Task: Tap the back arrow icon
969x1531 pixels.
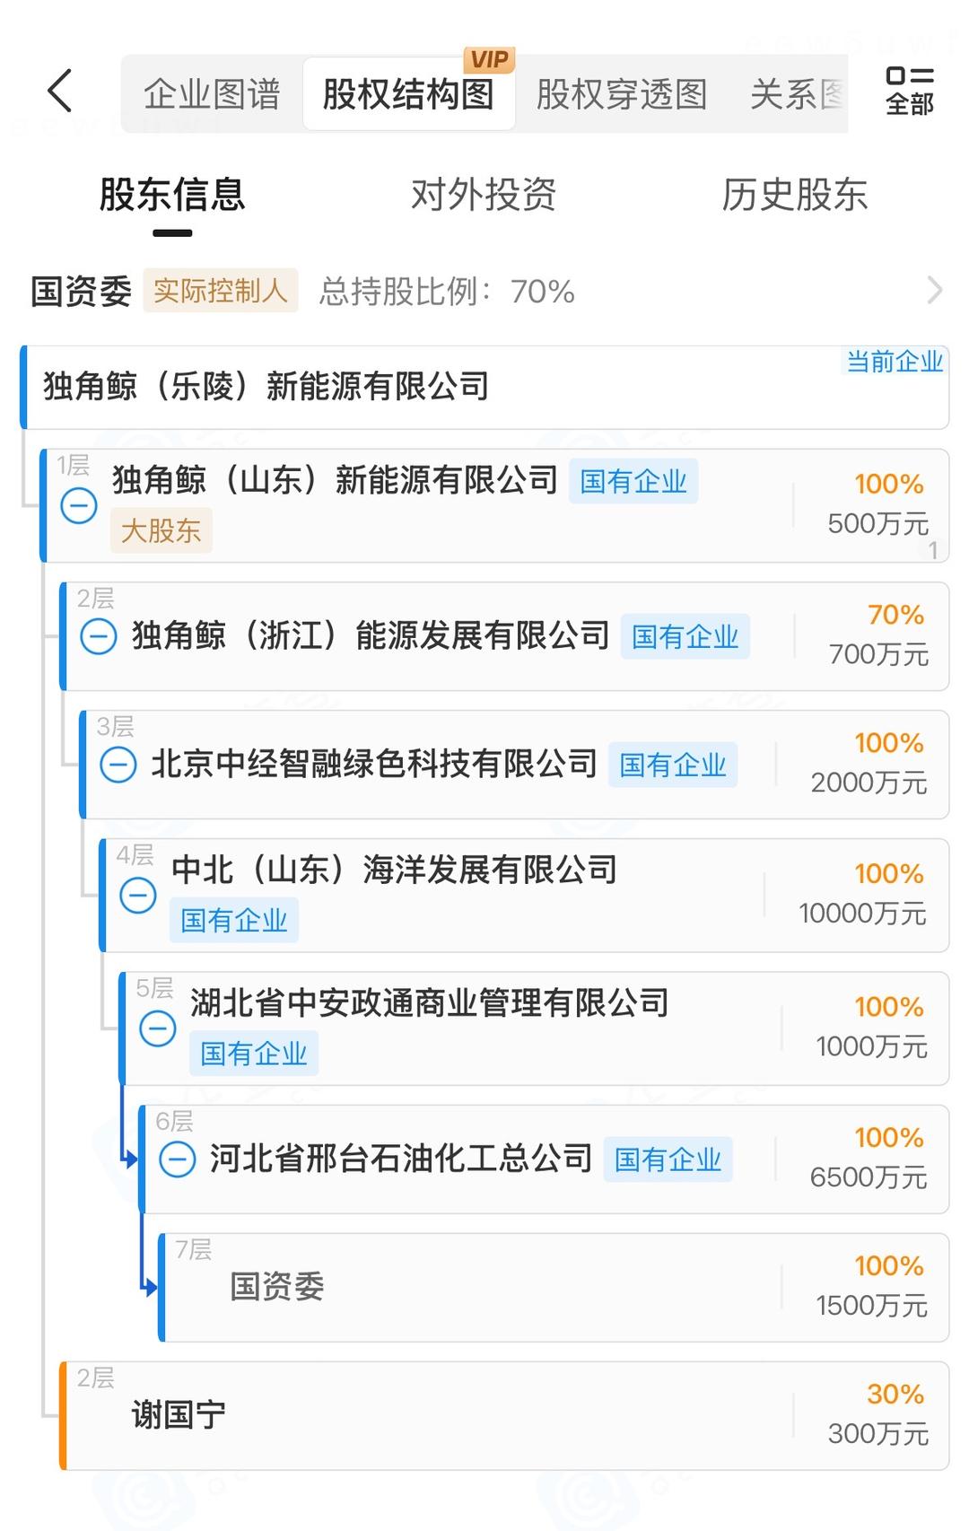Action: click(59, 91)
